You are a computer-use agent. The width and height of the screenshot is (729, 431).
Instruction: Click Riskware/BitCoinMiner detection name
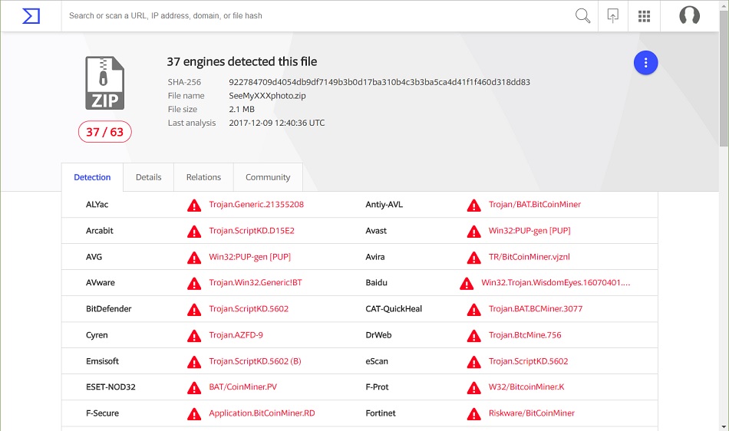pos(532,413)
